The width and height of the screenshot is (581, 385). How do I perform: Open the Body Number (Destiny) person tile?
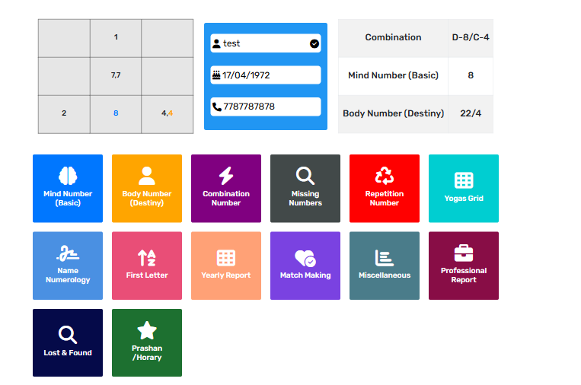pyautogui.click(x=147, y=188)
